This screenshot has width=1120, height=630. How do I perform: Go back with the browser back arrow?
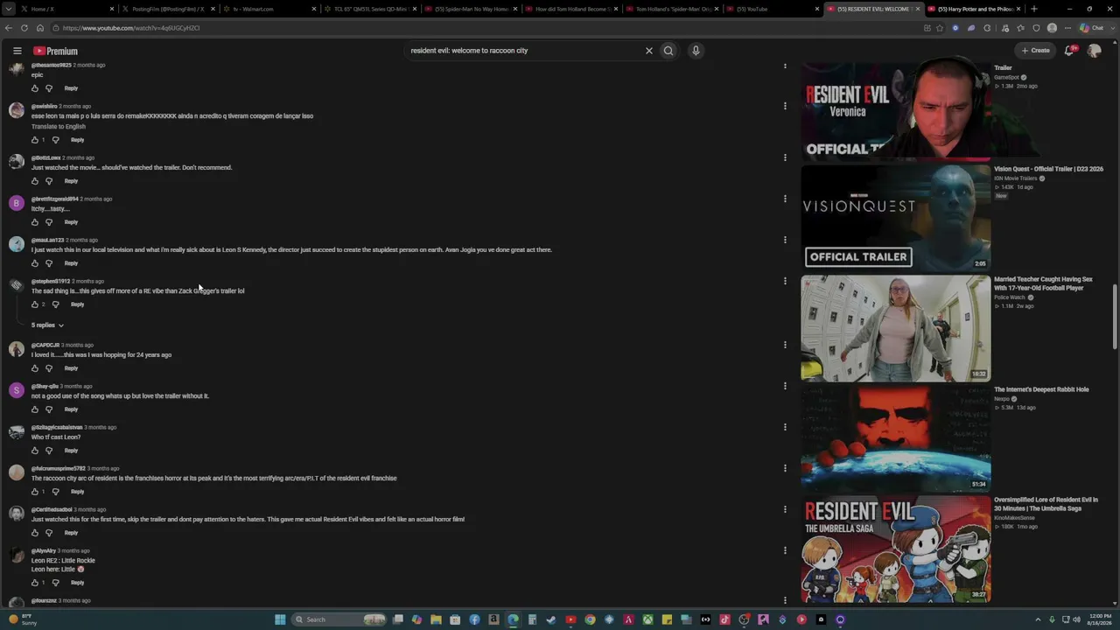(x=10, y=28)
